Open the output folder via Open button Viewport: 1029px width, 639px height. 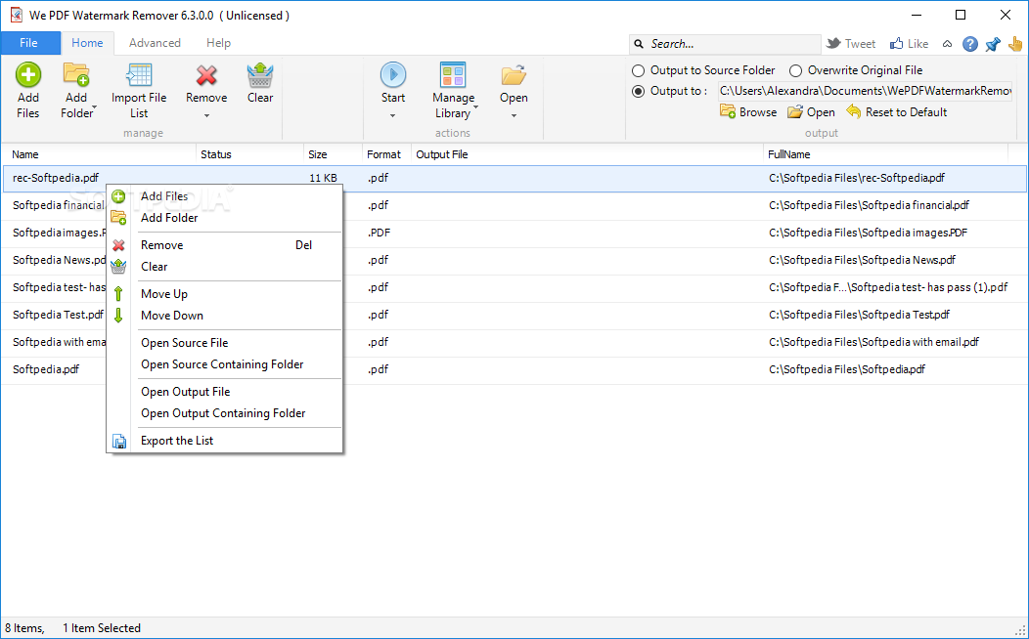(811, 112)
